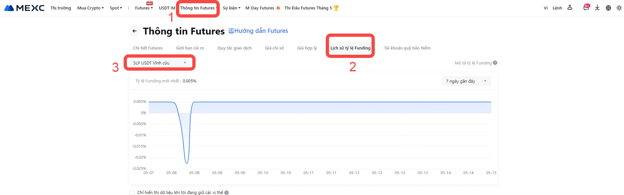Enable showing data only when holding positions
The height and width of the screenshot is (195, 624).
[x=132, y=193]
